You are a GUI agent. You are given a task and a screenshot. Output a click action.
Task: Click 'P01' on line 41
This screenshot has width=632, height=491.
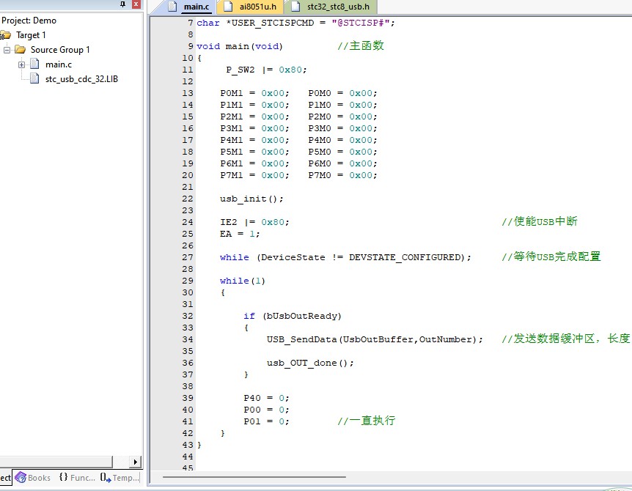[x=252, y=421]
